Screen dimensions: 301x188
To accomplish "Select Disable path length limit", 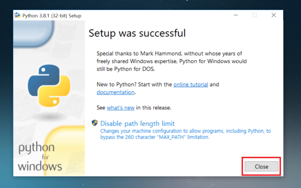I will tap(137, 124).
